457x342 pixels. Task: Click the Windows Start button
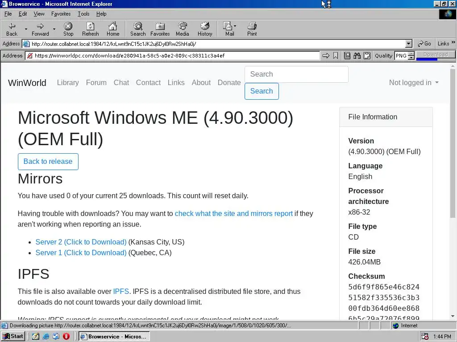tap(13, 337)
